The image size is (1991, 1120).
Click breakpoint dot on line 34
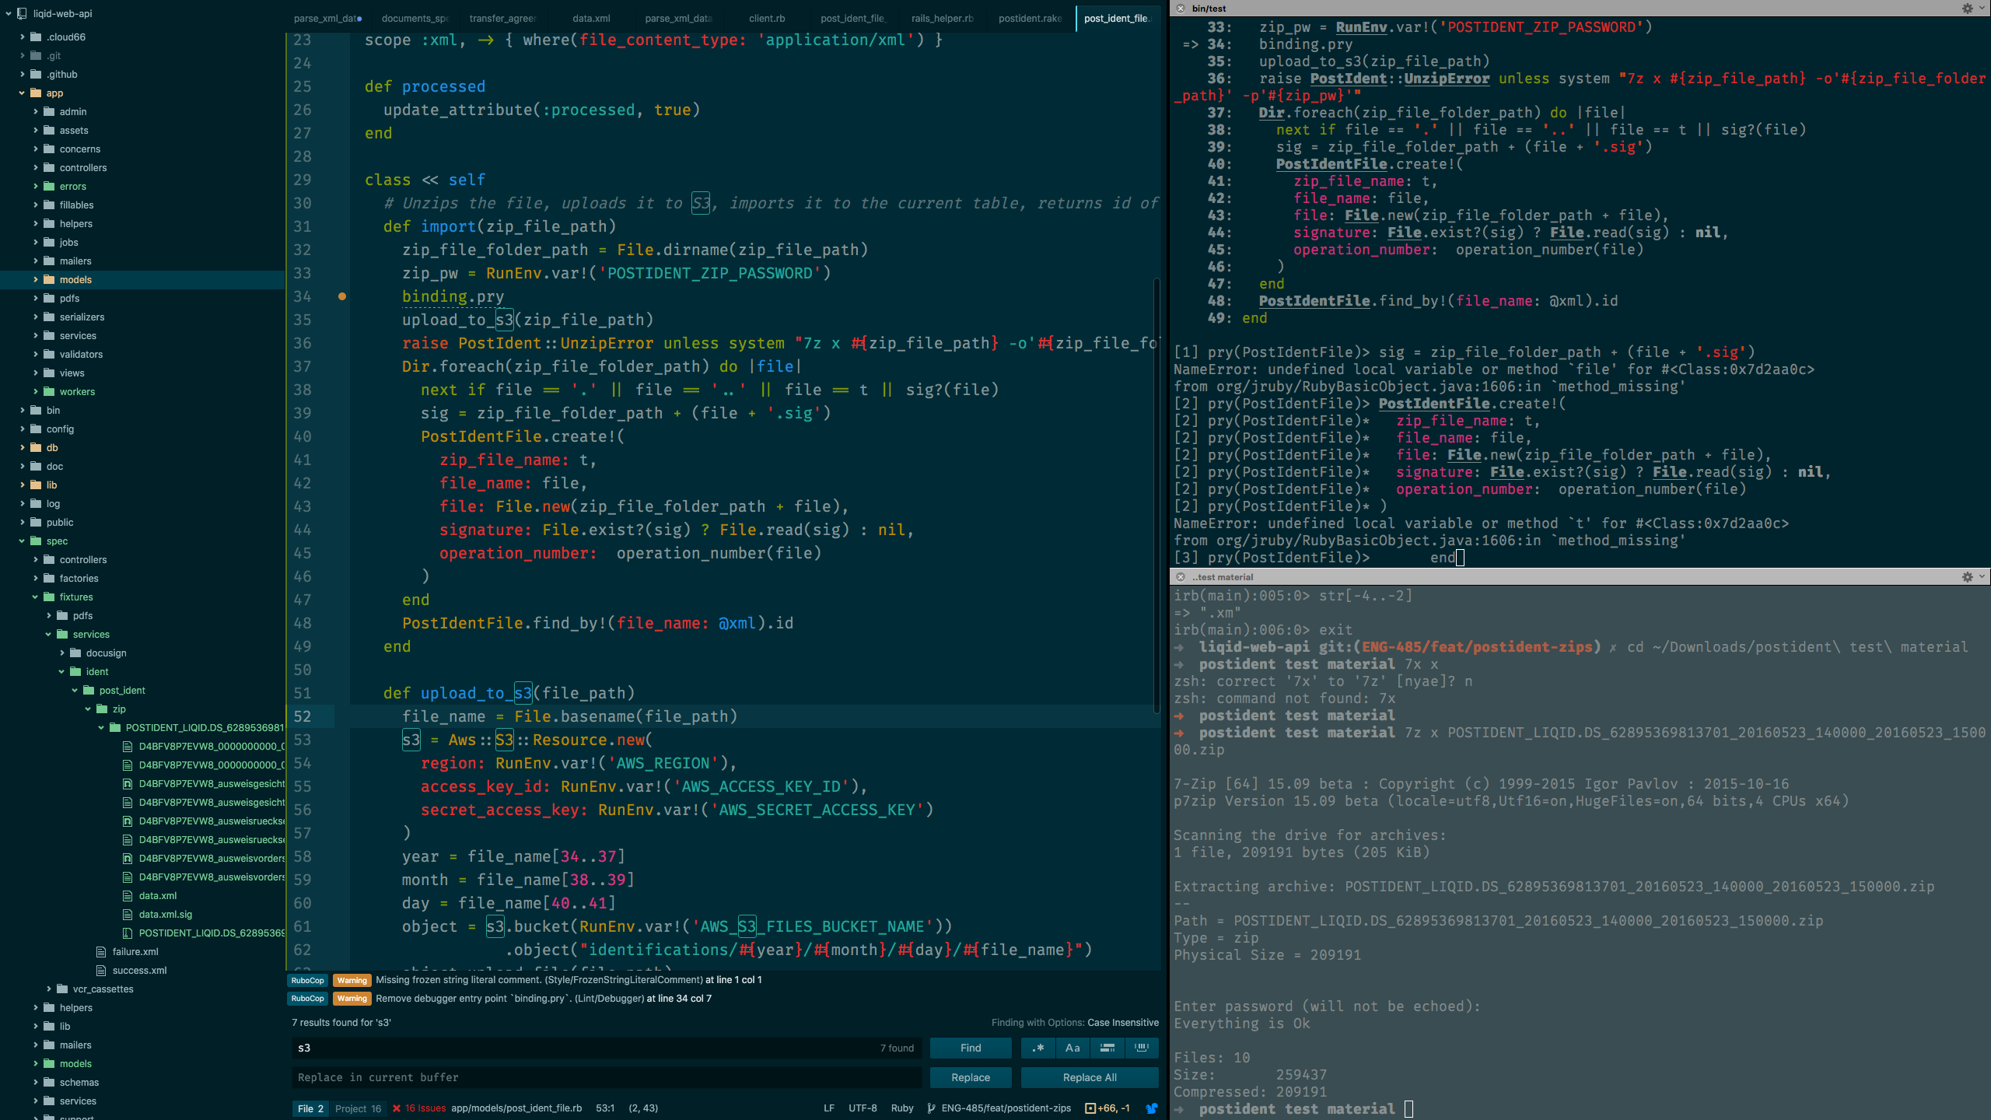[x=342, y=296]
